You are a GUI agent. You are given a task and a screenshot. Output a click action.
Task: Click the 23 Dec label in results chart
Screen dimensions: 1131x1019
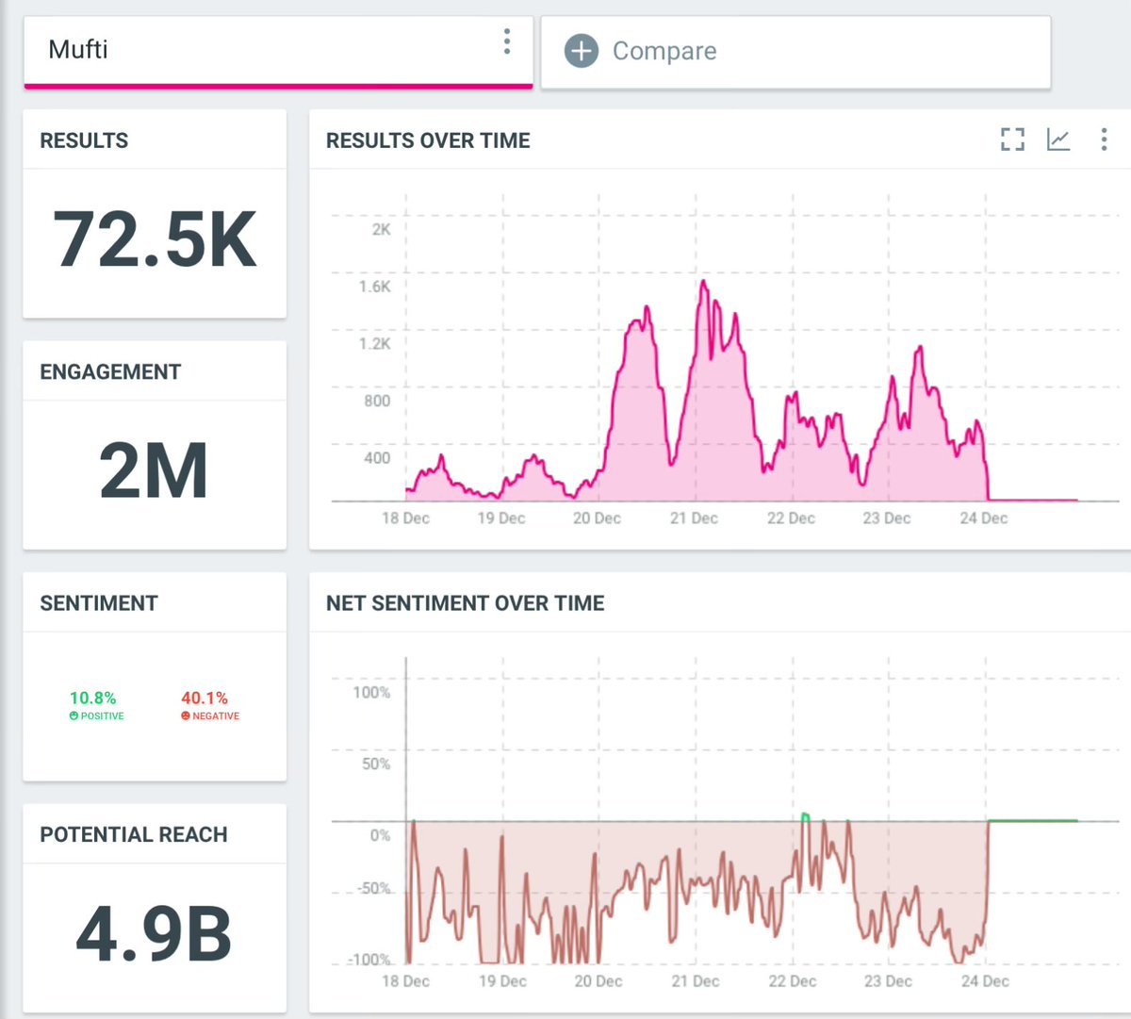pyautogui.click(x=887, y=518)
